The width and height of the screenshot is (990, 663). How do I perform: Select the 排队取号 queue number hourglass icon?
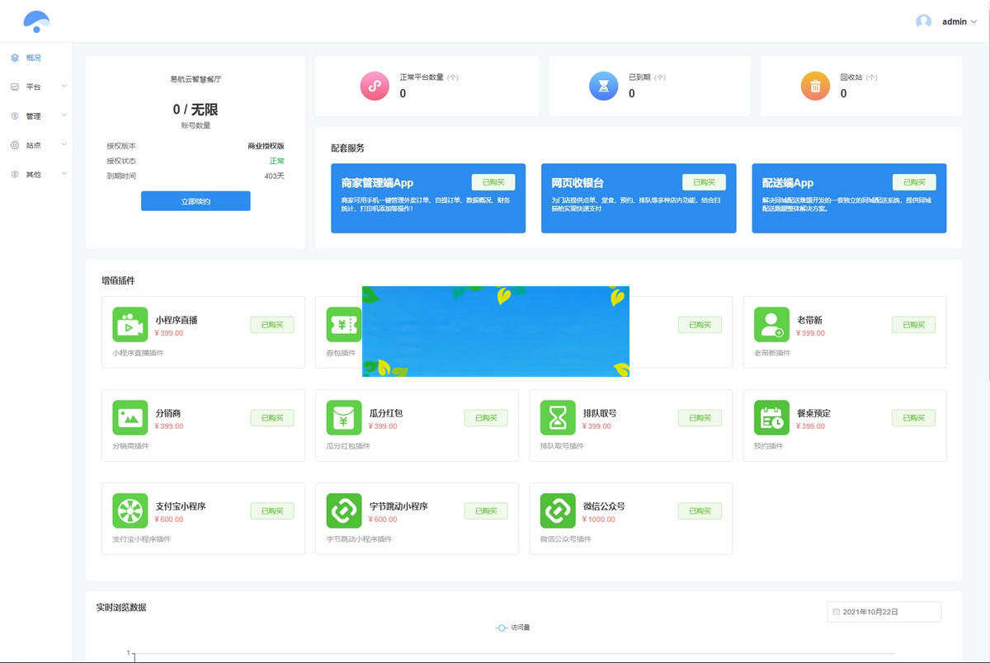pos(558,418)
